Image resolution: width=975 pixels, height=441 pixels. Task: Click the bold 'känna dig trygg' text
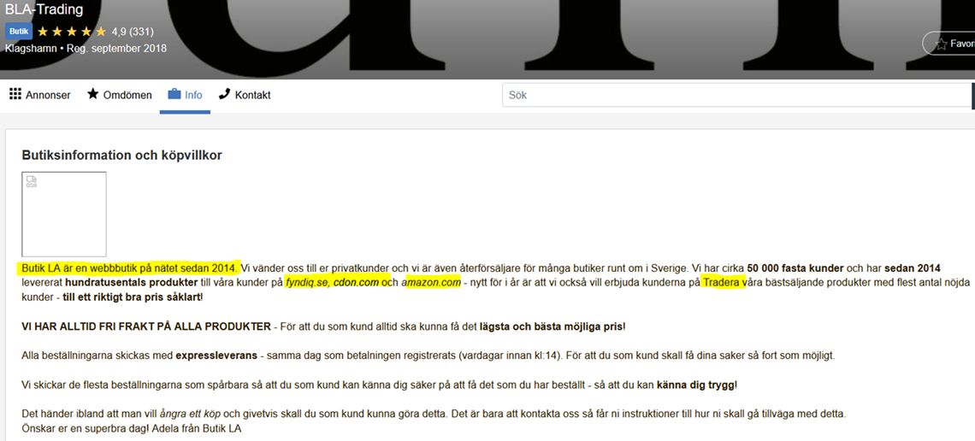pos(696,385)
